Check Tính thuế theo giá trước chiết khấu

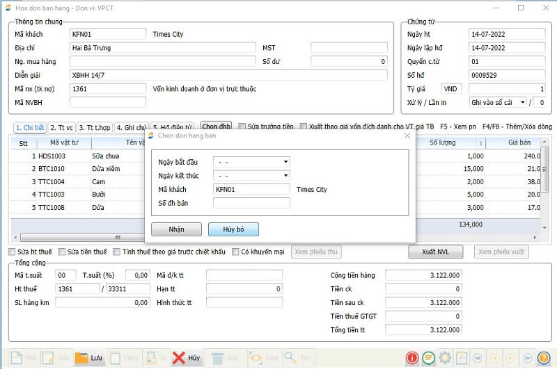click(x=116, y=252)
